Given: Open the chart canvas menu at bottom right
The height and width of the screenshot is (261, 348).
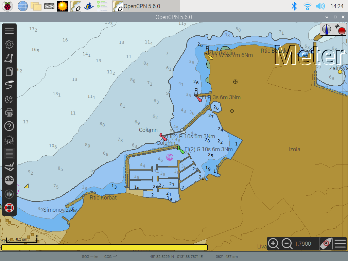Looking at the screenshot, I should [340, 244].
